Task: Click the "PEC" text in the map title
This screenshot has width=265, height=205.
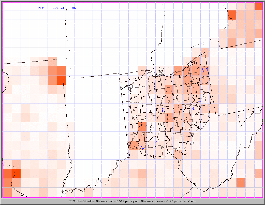Action: point(41,8)
